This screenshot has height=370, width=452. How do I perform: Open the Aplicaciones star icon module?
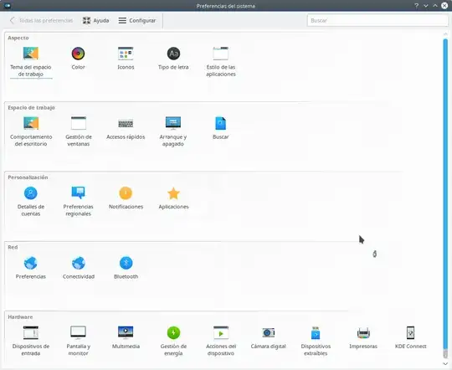tap(173, 198)
